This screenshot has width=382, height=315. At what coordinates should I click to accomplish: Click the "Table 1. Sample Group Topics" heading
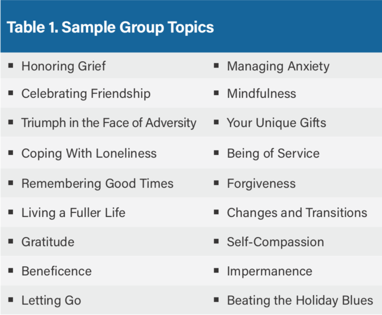pos(110,27)
